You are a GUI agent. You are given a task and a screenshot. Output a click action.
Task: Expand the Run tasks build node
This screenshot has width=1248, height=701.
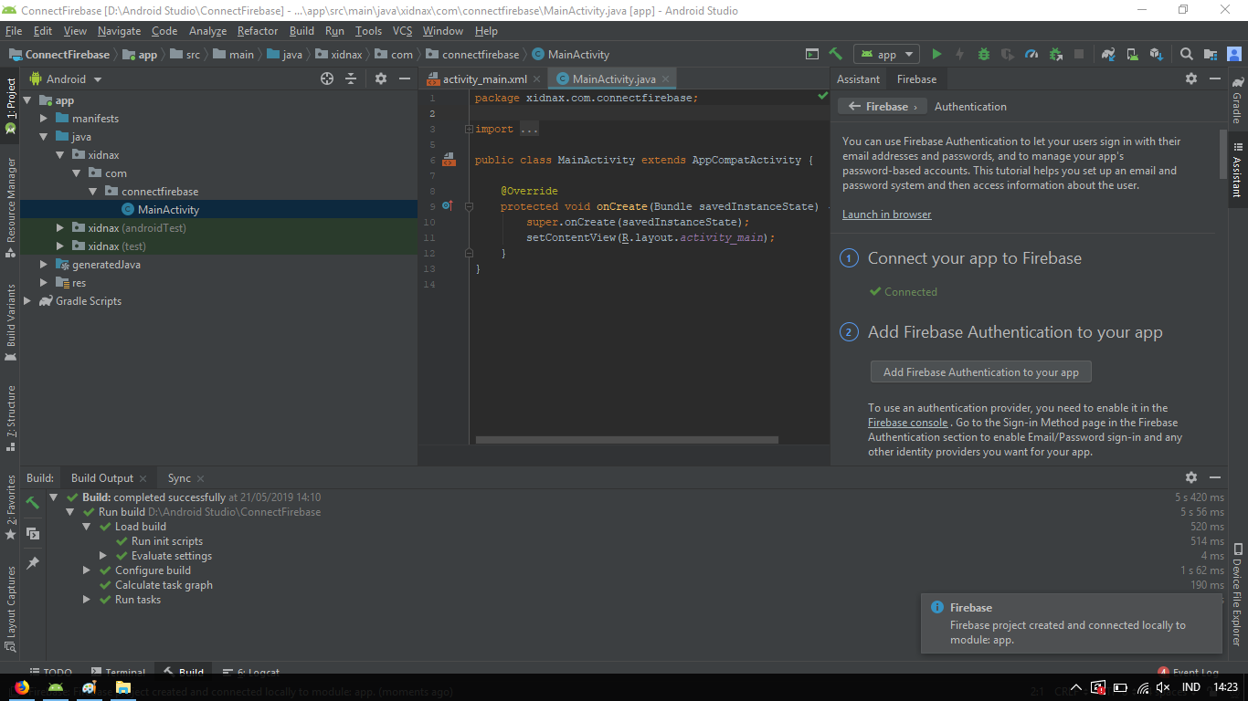88,600
